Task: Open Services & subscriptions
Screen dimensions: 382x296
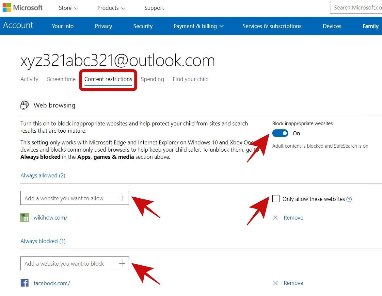Action: (x=272, y=26)
